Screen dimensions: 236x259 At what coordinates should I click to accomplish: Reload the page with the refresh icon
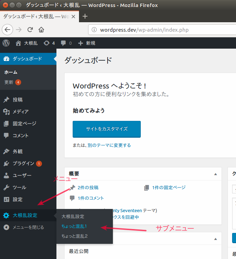30,30
